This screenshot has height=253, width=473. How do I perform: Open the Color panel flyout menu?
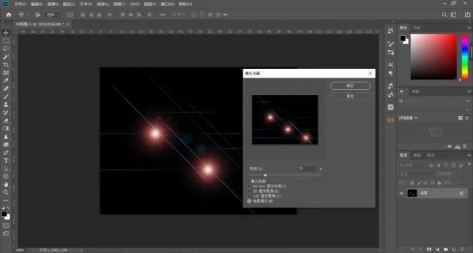pos(469,27)
